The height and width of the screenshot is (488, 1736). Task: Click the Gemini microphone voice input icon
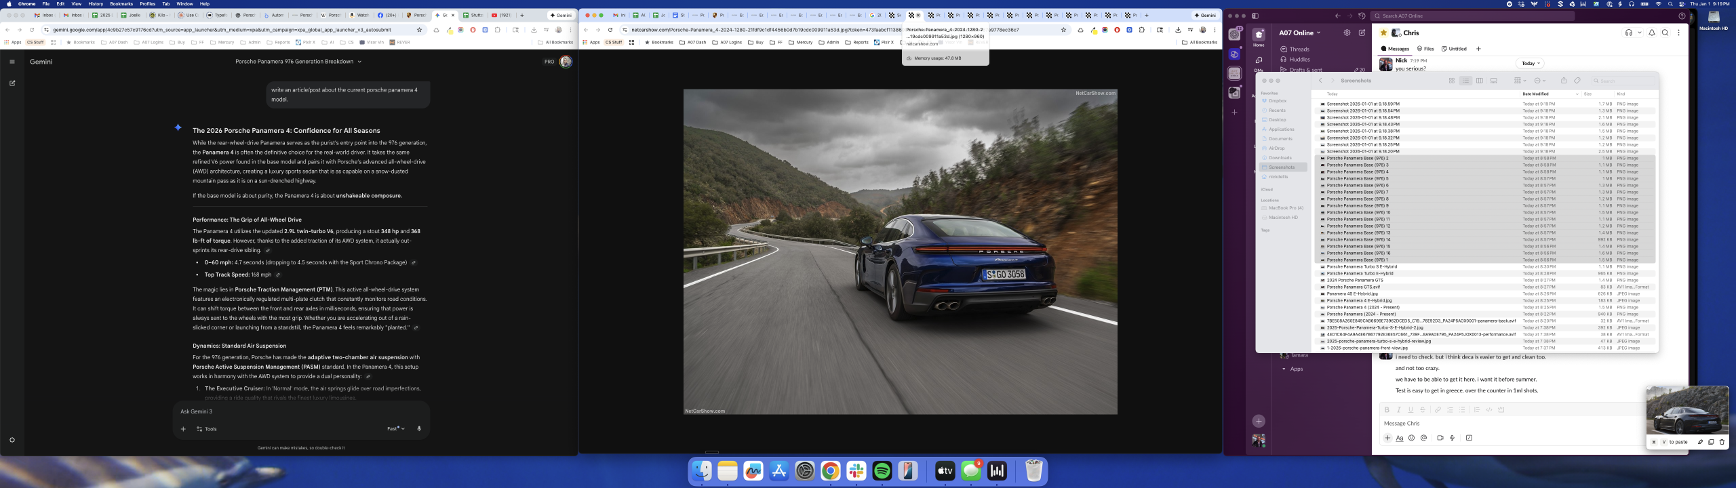click(x=419, y=428)
